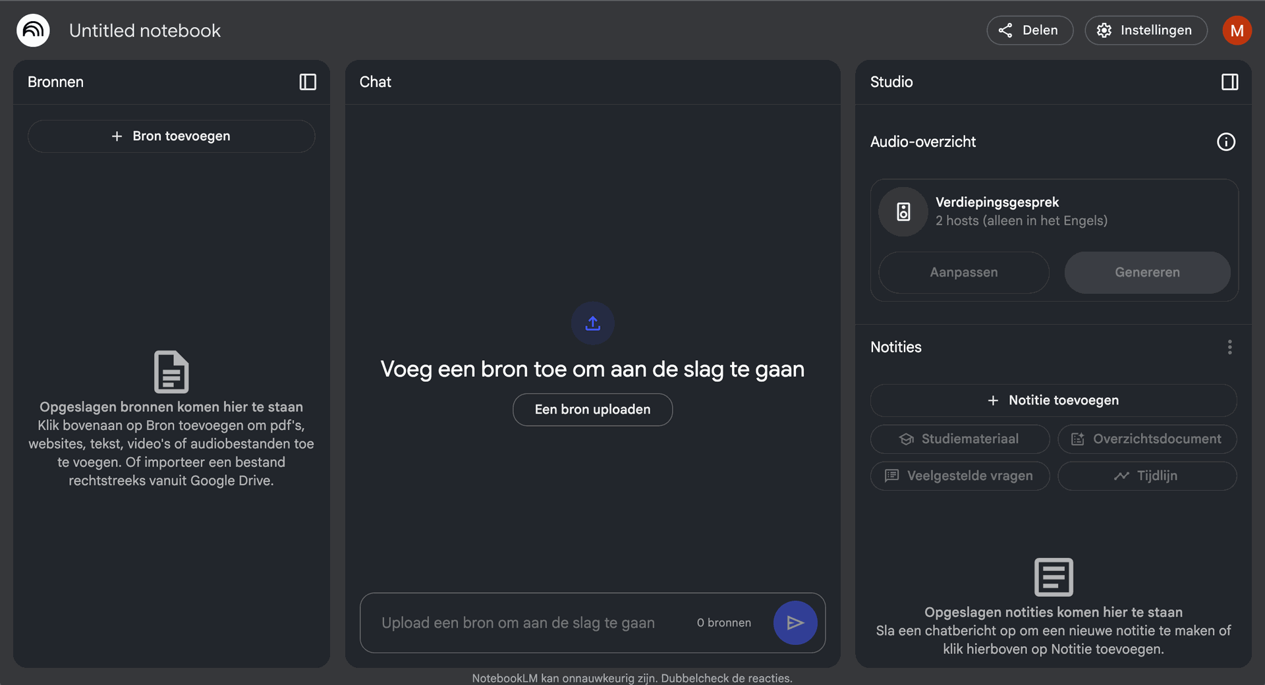Click the NotebookLM logo icon
Screen dimensions: 1265x685
[x=33, y=30]
